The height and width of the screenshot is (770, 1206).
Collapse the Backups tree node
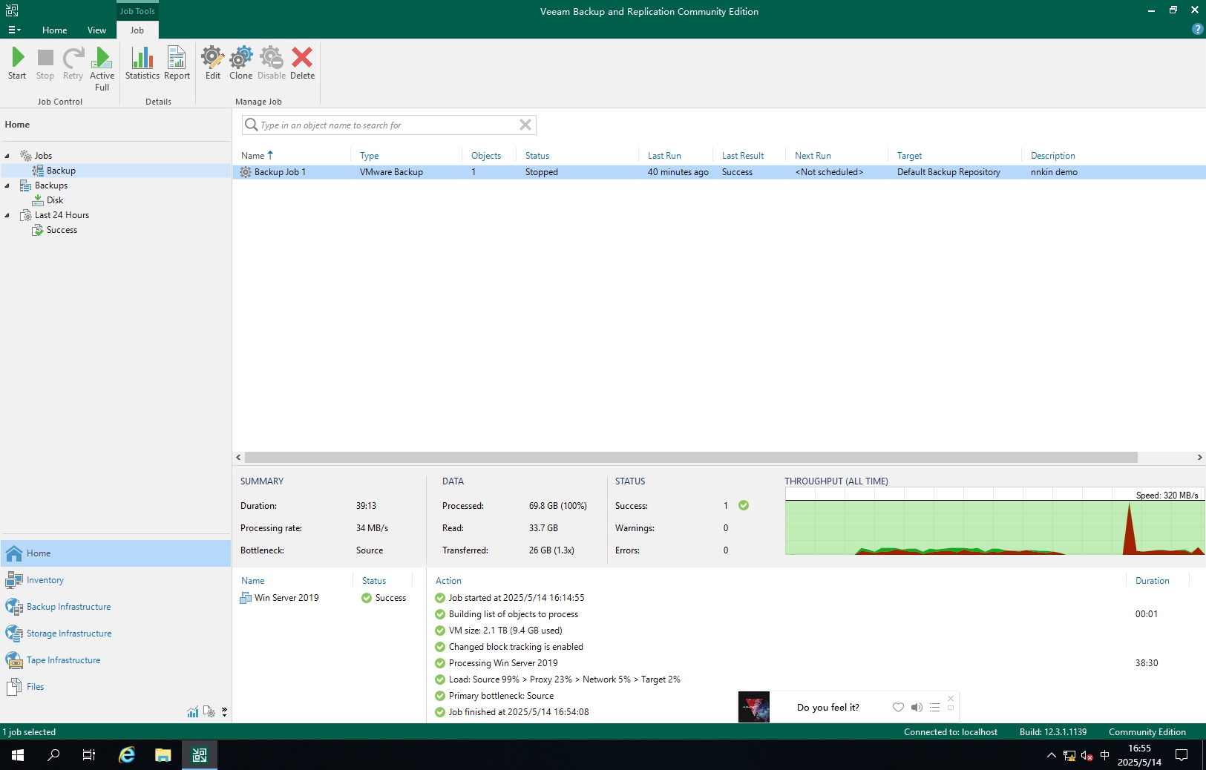(x=7, y=185)
